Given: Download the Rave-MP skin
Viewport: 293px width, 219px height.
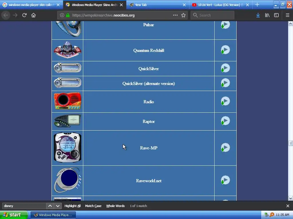Looking at the screenshot, I should (x=225, y=147).
